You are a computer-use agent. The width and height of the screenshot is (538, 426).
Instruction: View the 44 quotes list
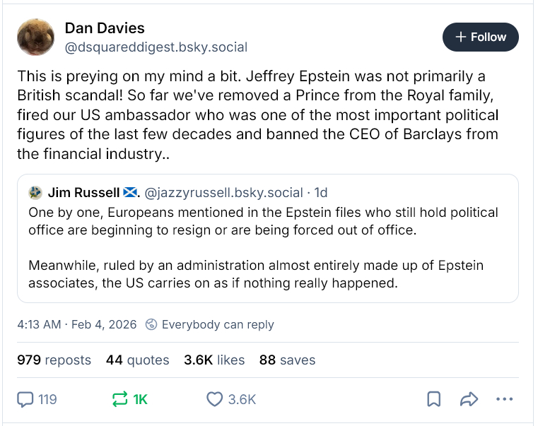[137, 360]
